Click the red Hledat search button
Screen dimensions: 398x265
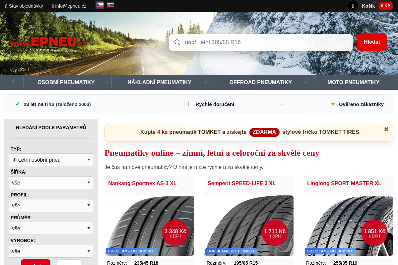[x=372, y=42]
